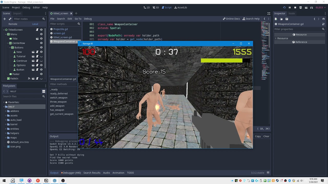Load a resource in Inspector
328x184 pixels.
[281, 19]
